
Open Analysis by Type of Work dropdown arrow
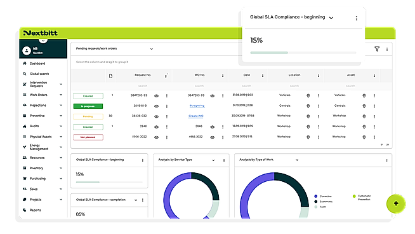coord(297,160)
